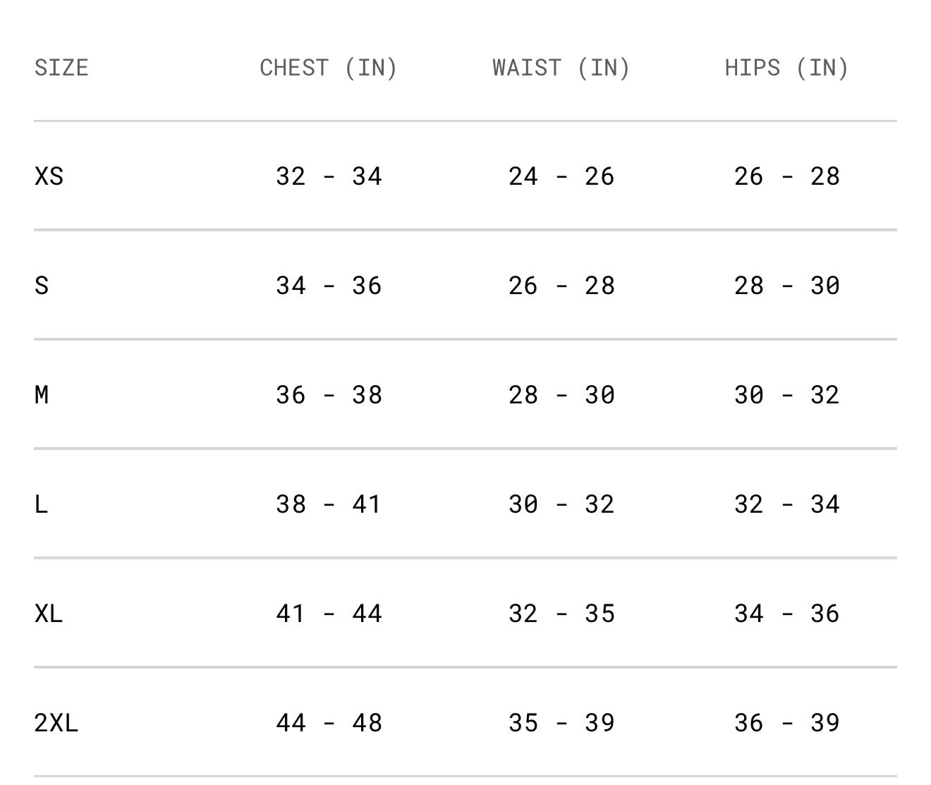
Task: Click the L hips value 32 - 34
Action: tap(786, 504)
